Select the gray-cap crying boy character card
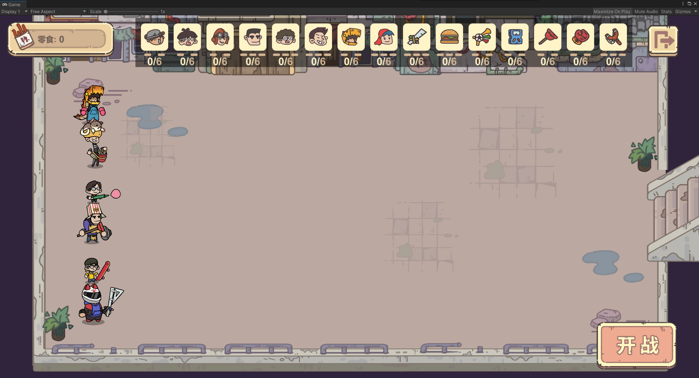The height and width of the screenshot is (378, 699). [x=154, y=37]
